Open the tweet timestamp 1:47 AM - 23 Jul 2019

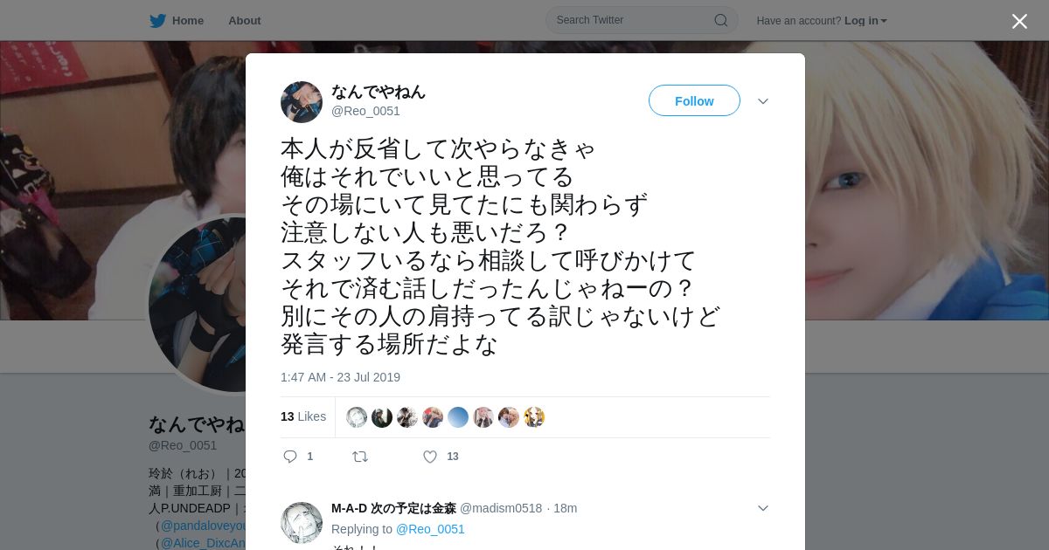point(340,377)
